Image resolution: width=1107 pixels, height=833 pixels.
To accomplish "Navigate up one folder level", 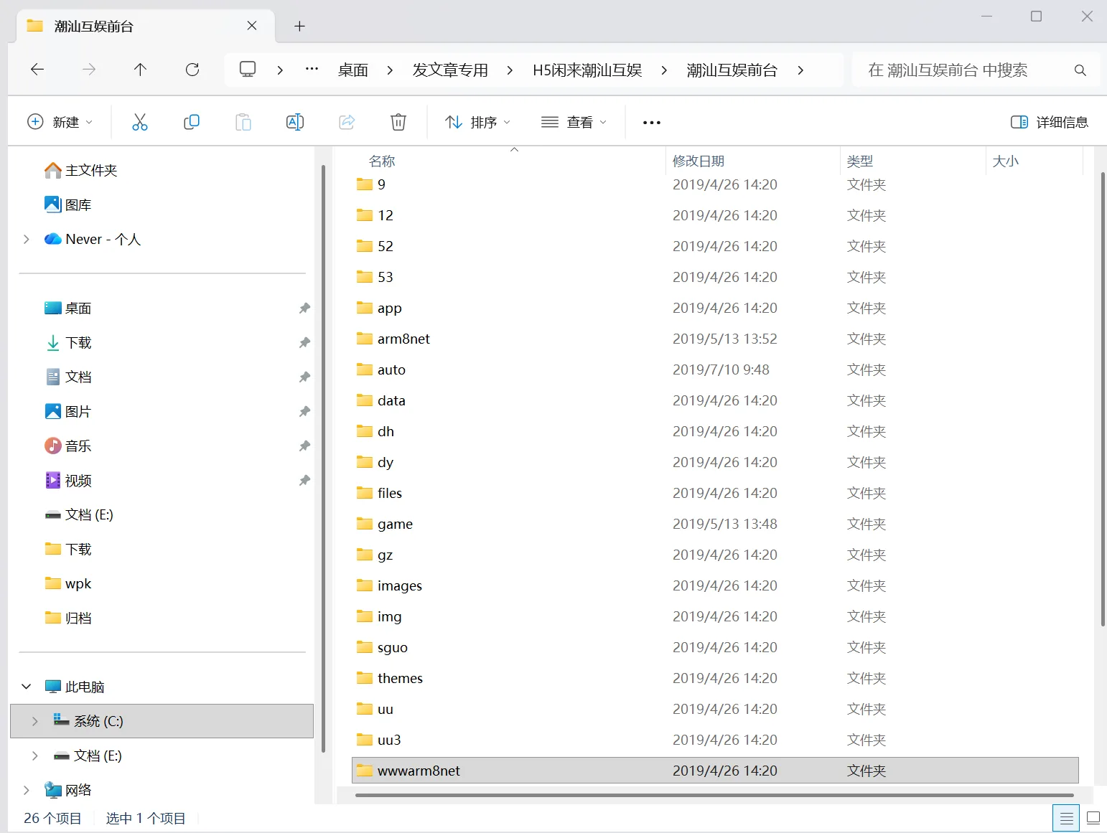I will coord(140,70).
